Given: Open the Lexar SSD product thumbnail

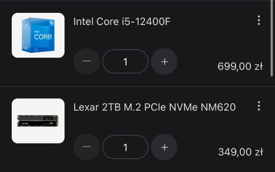Looking at the screenshot, I should (38, 121).
